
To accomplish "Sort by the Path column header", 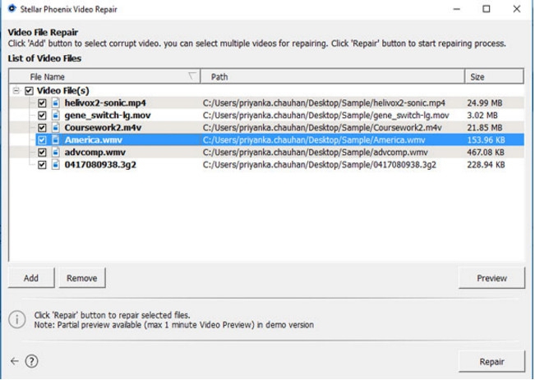I will (332, 76).
